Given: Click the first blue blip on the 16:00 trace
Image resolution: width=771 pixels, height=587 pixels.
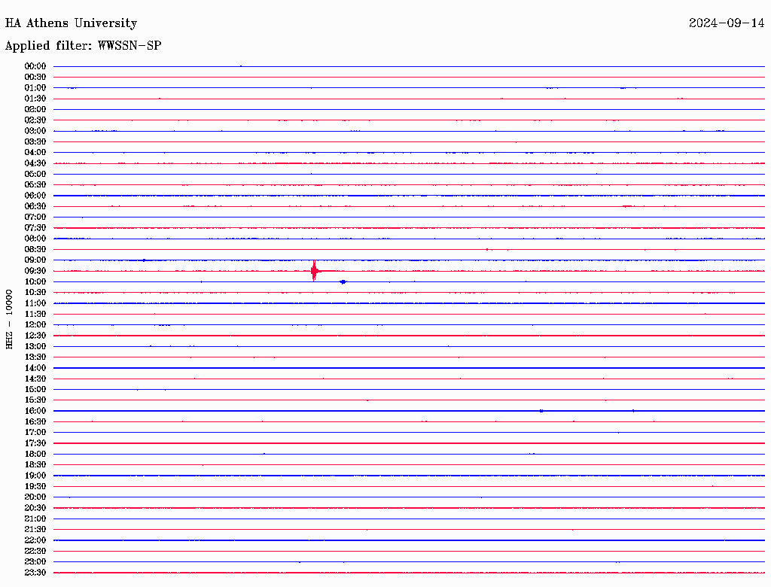Looking at the screenshot, I should click(x=541, y=410).
